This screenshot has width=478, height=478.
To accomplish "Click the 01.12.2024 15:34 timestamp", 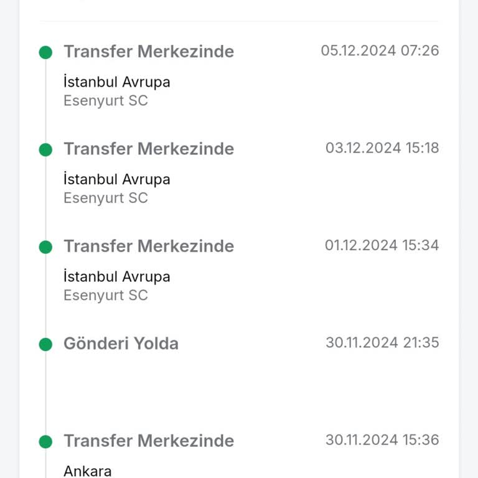I will coord(382,245).
